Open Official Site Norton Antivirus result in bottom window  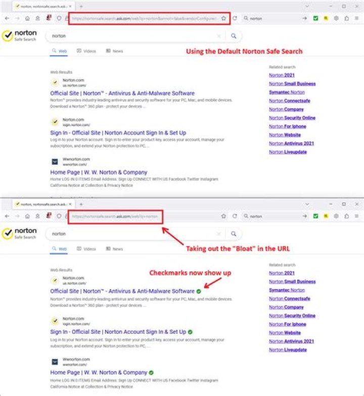pos(122,291)
